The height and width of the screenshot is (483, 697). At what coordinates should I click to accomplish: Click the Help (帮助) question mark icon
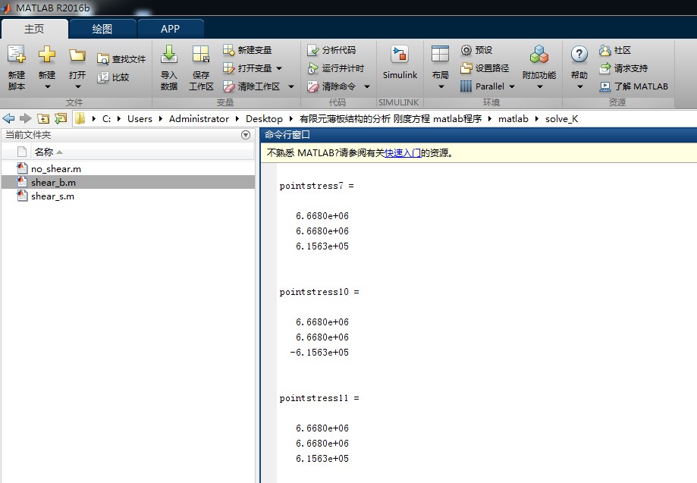(579, 54)
